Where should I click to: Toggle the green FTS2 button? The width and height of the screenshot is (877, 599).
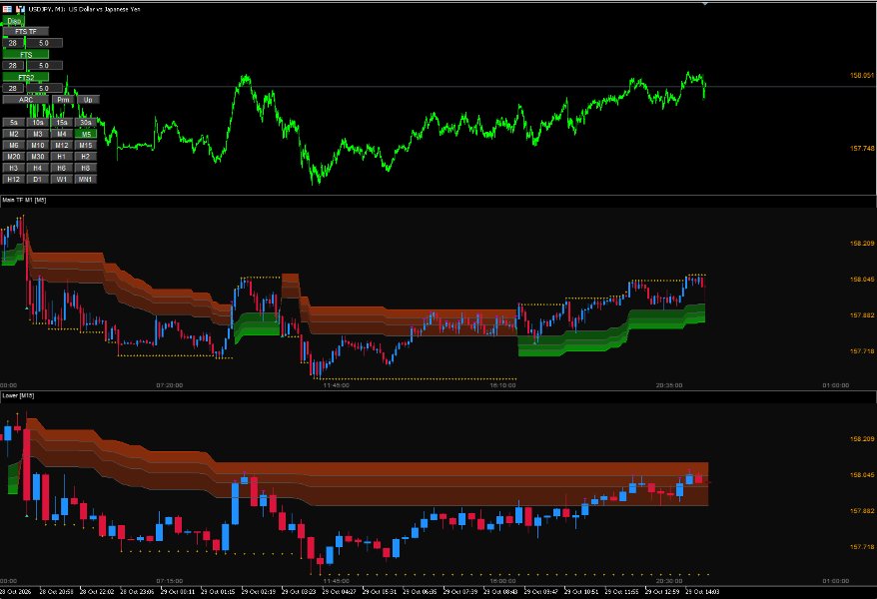click(26, 77)
